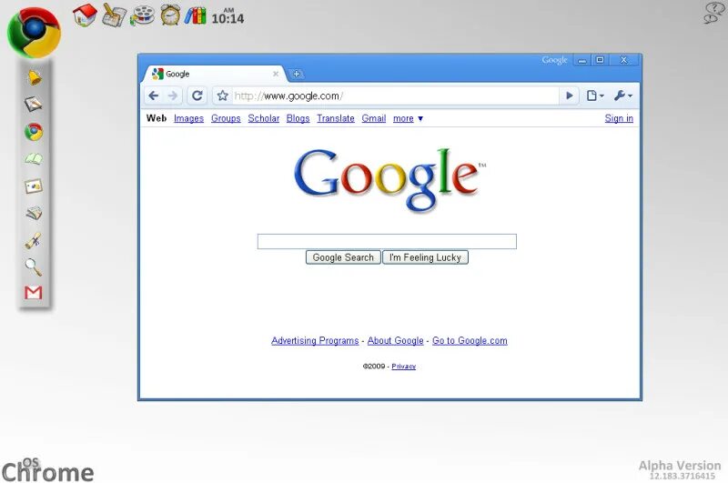Screen dimensions: 728x483
Task: Click the Web navigation item
Action: pyautogui.click(x=157, y=118)
